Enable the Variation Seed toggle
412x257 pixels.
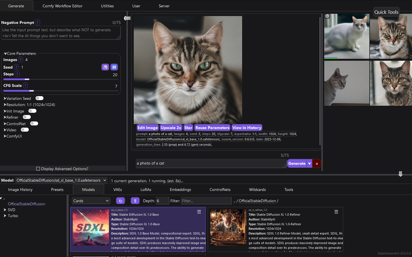(x=40, y=98)
